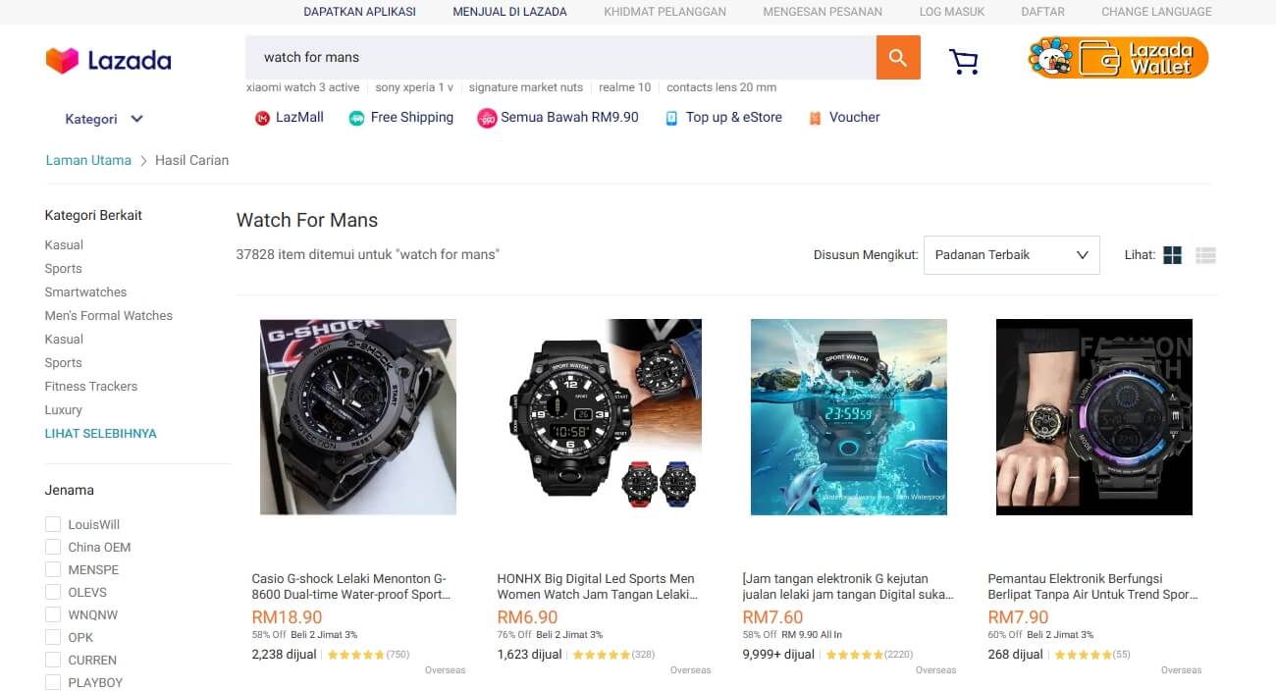The width and height of the screenshot is (1276, 691).
Task: Open LazMall icon shortcut
Action: coord(262,118)
